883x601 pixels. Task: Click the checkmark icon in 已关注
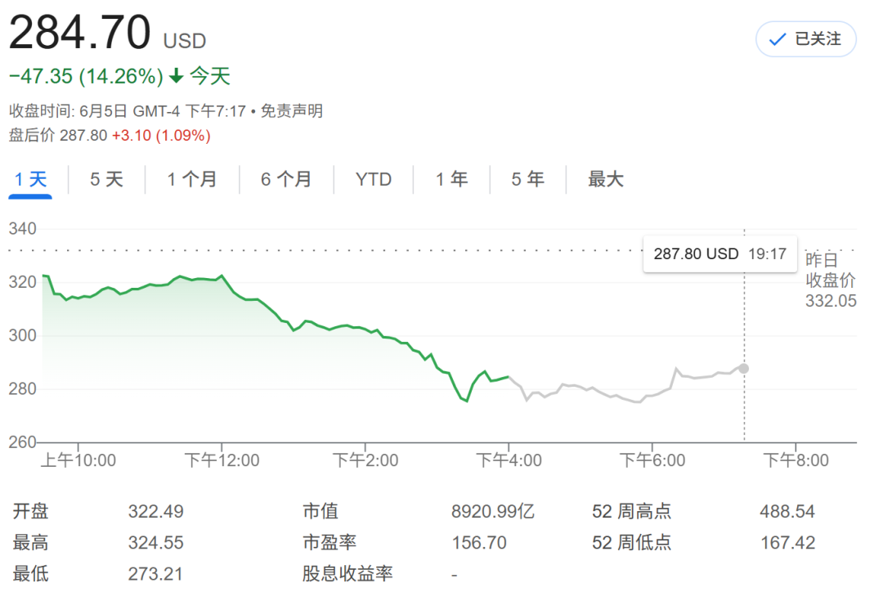[778, 39]
